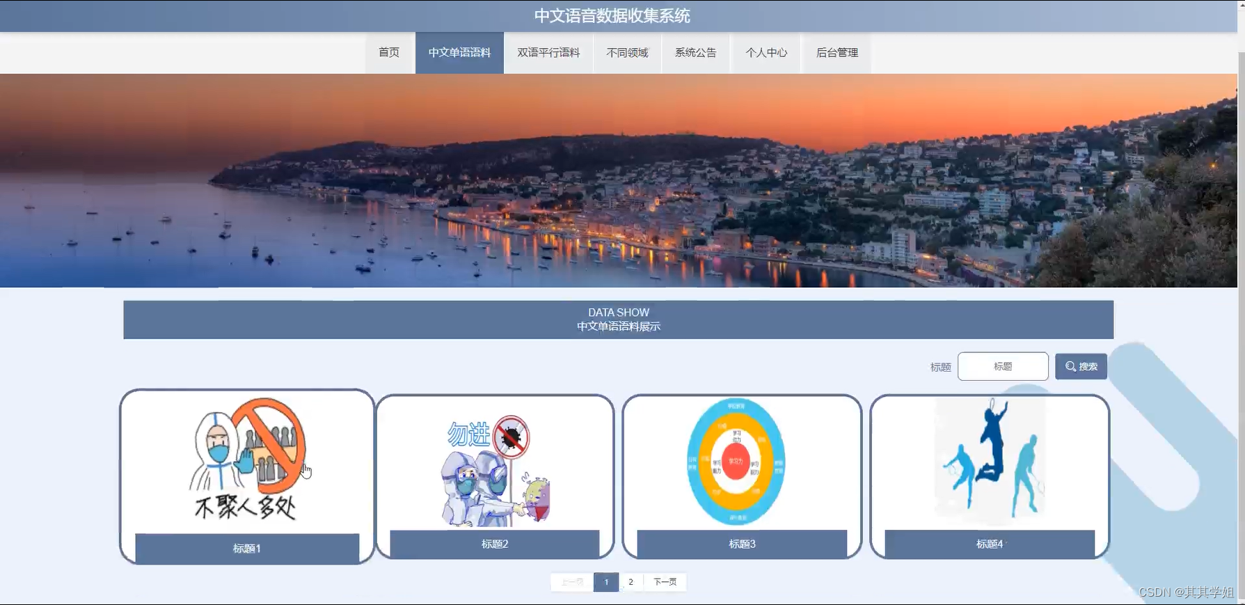
Task: Go to 双语平行语料 section
Action: [x=548, y=53]
